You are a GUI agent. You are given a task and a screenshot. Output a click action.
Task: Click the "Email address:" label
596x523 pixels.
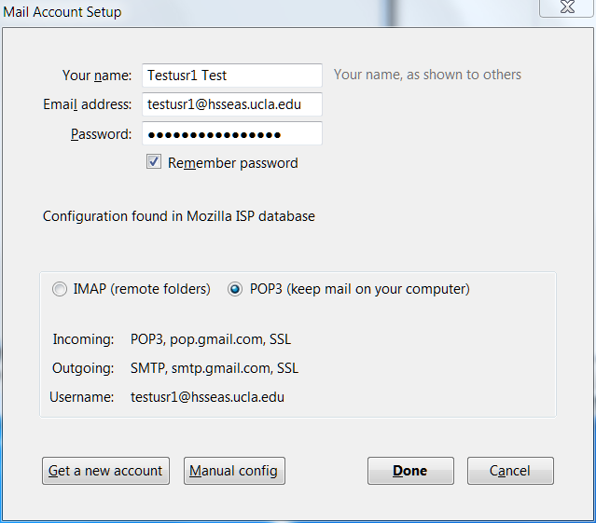pyautogui.click(x=88, y=104)
